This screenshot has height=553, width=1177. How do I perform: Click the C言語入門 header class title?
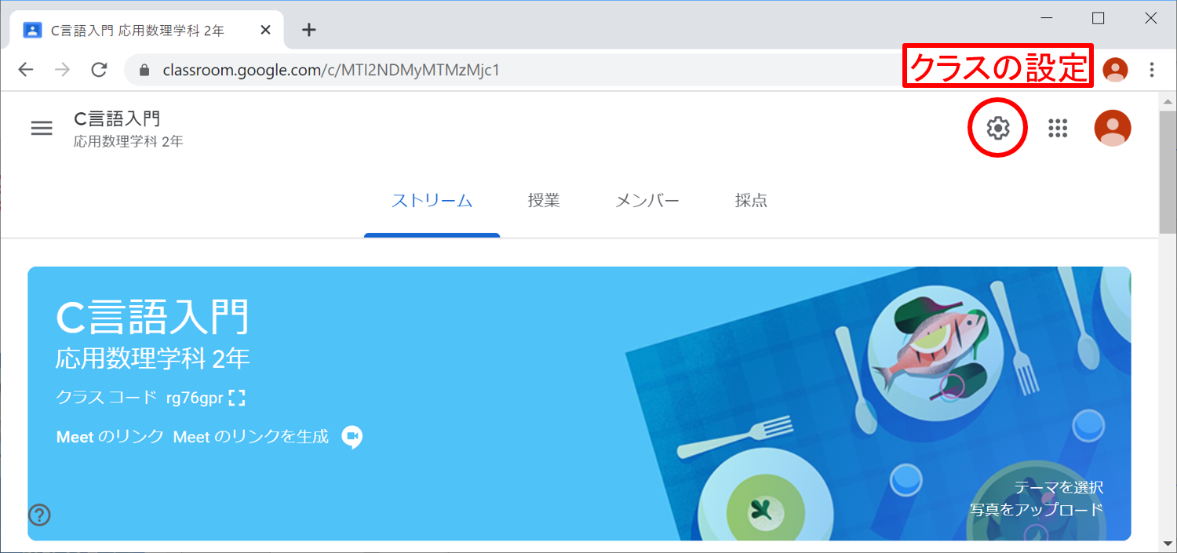click(x=117, y=118)
